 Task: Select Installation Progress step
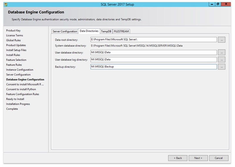point(18,104)
